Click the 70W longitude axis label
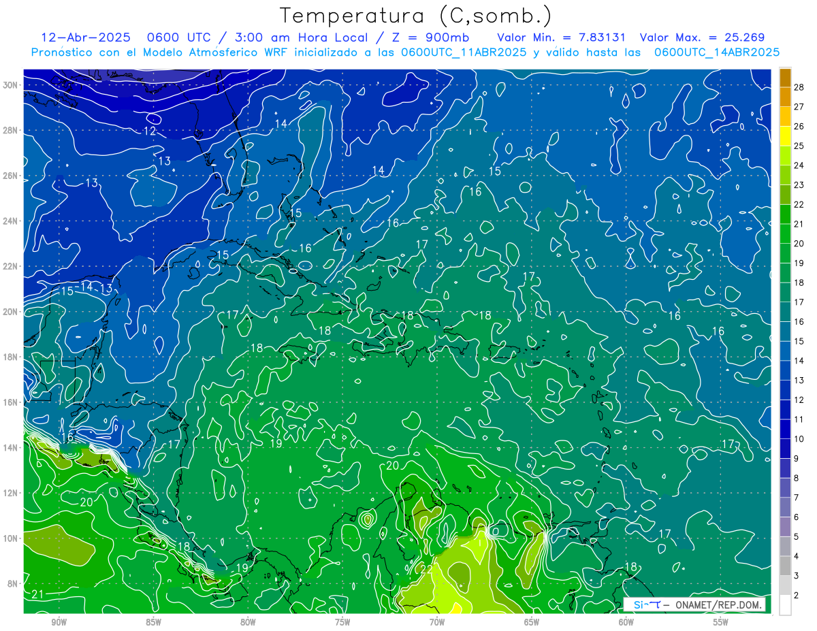This screenshot has width=817, height=631. (x=437, y=622)
